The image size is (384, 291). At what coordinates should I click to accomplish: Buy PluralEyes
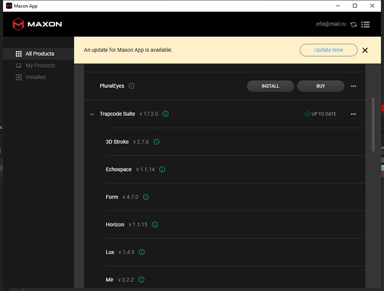(x=321, y=86)
